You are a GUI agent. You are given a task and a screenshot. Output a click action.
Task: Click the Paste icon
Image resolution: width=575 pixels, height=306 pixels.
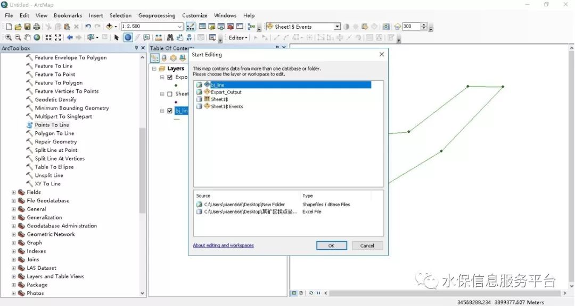[67, 27]
